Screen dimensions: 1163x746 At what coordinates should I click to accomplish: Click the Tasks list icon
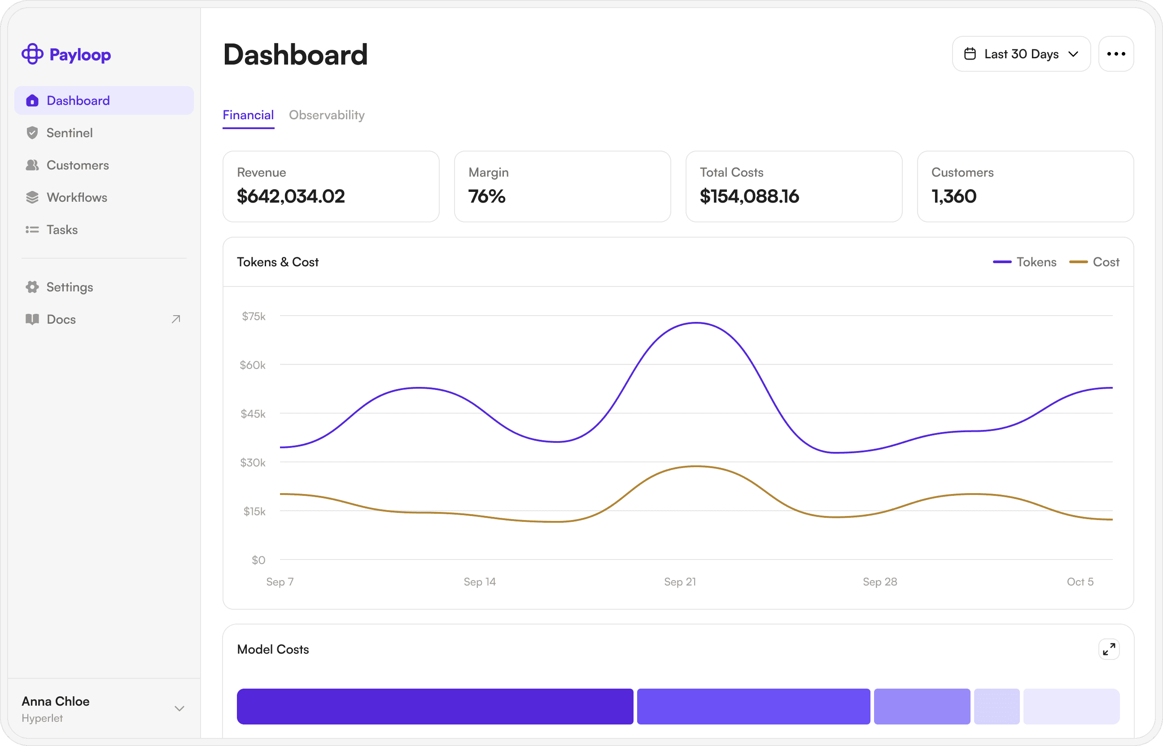(x=32, y=230)
